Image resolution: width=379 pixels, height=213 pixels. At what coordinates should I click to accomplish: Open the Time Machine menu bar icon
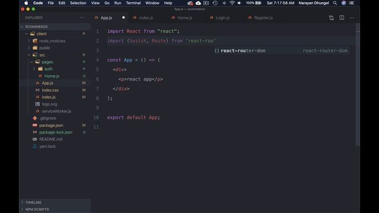215,3
